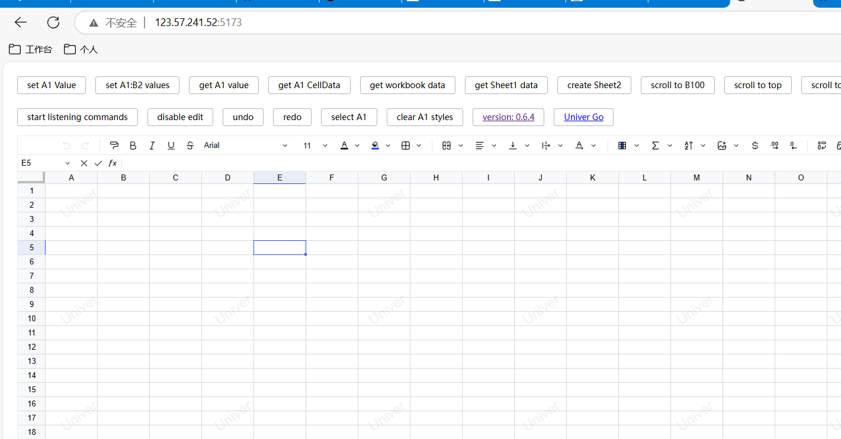Screen dimensions: 841x439
Task: Click the confirm checkmark in formula bar
Action: [98, 163]
